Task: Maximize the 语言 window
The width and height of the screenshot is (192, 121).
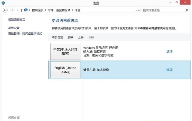Action: coord(177,2)
